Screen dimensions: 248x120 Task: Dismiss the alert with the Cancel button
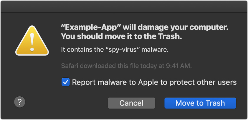131,103
